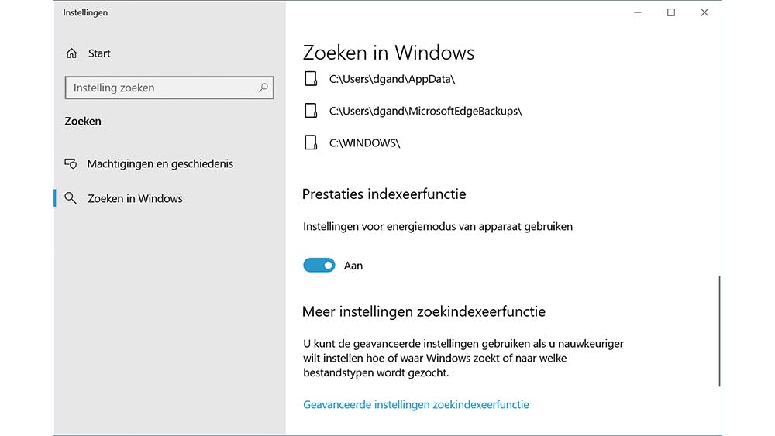Open Geavanceerde instellingen zoekindexeerfunctie link
This screenshot has height=436, width=775.
click(x=416, y=404)
